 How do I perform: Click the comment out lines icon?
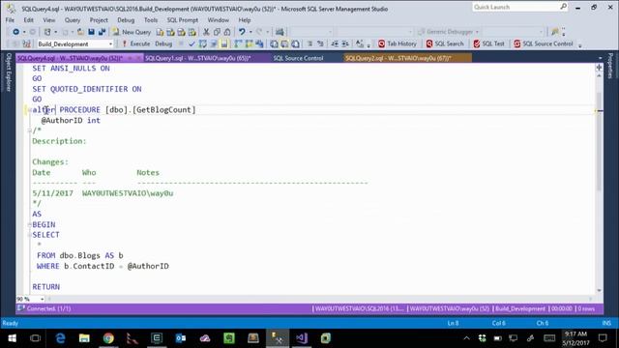point(309,43)
